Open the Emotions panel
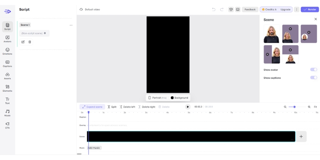This screenshot has width=320, height=160. coord(7,51)
